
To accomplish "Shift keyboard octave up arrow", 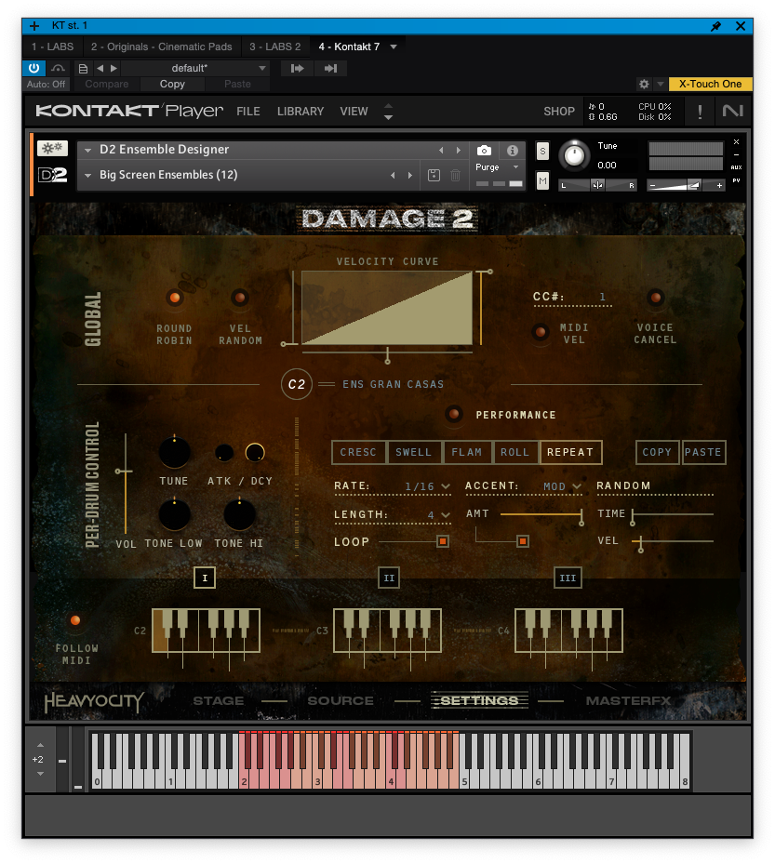I will 40,745.
